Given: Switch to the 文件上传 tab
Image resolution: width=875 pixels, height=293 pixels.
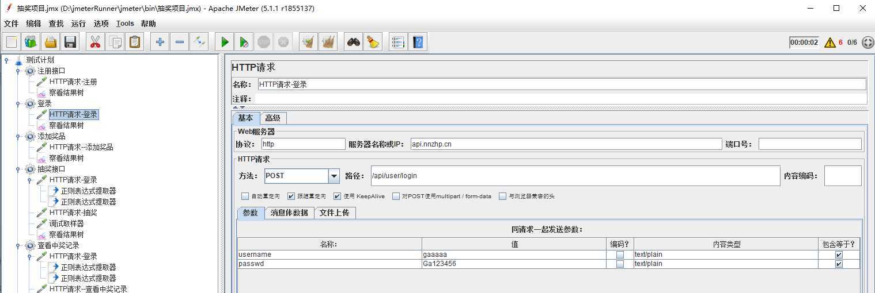Looking at the screenshot, I should click(335, 213).
